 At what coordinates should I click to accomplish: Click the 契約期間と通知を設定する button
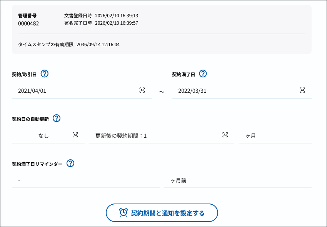162,213
